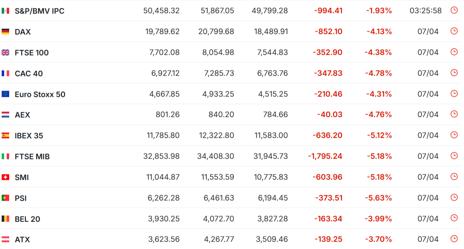Click the EU flag beside Euro Stoxx 50
Image resolution: width=464 pixels, height=249 pixels.
5,94
